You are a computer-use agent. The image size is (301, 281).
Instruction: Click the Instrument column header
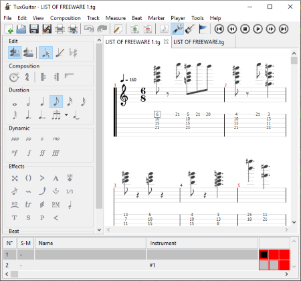202,243
